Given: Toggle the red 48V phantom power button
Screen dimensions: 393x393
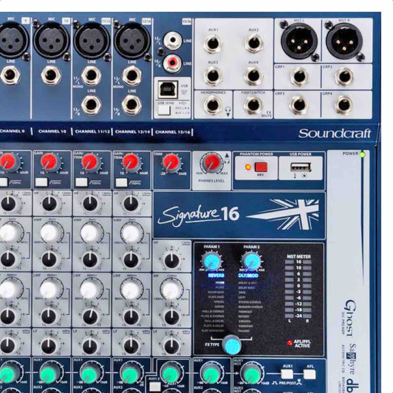Looking at the screenshot, I should coord(261,167).
